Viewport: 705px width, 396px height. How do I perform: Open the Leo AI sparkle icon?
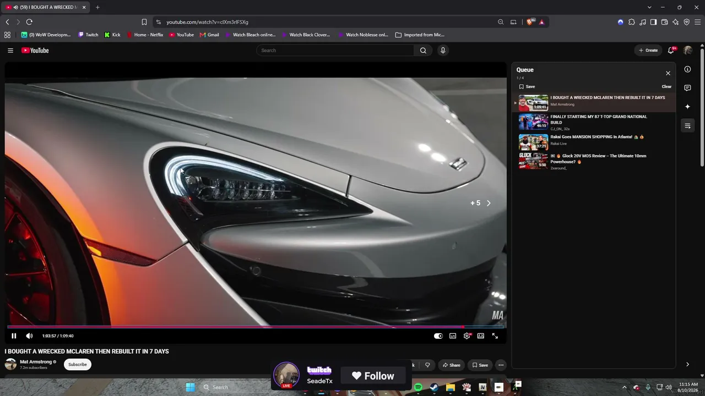(x=675, y=22)
